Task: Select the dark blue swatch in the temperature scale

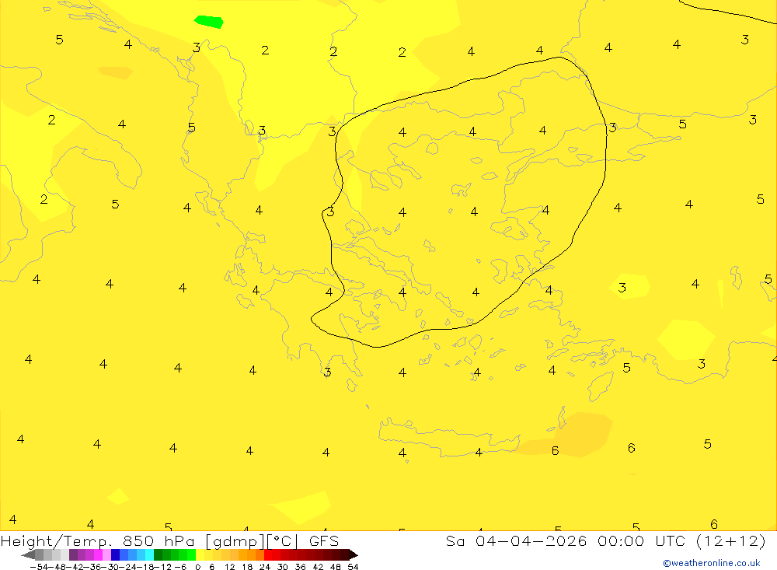Action: [115, 554]
